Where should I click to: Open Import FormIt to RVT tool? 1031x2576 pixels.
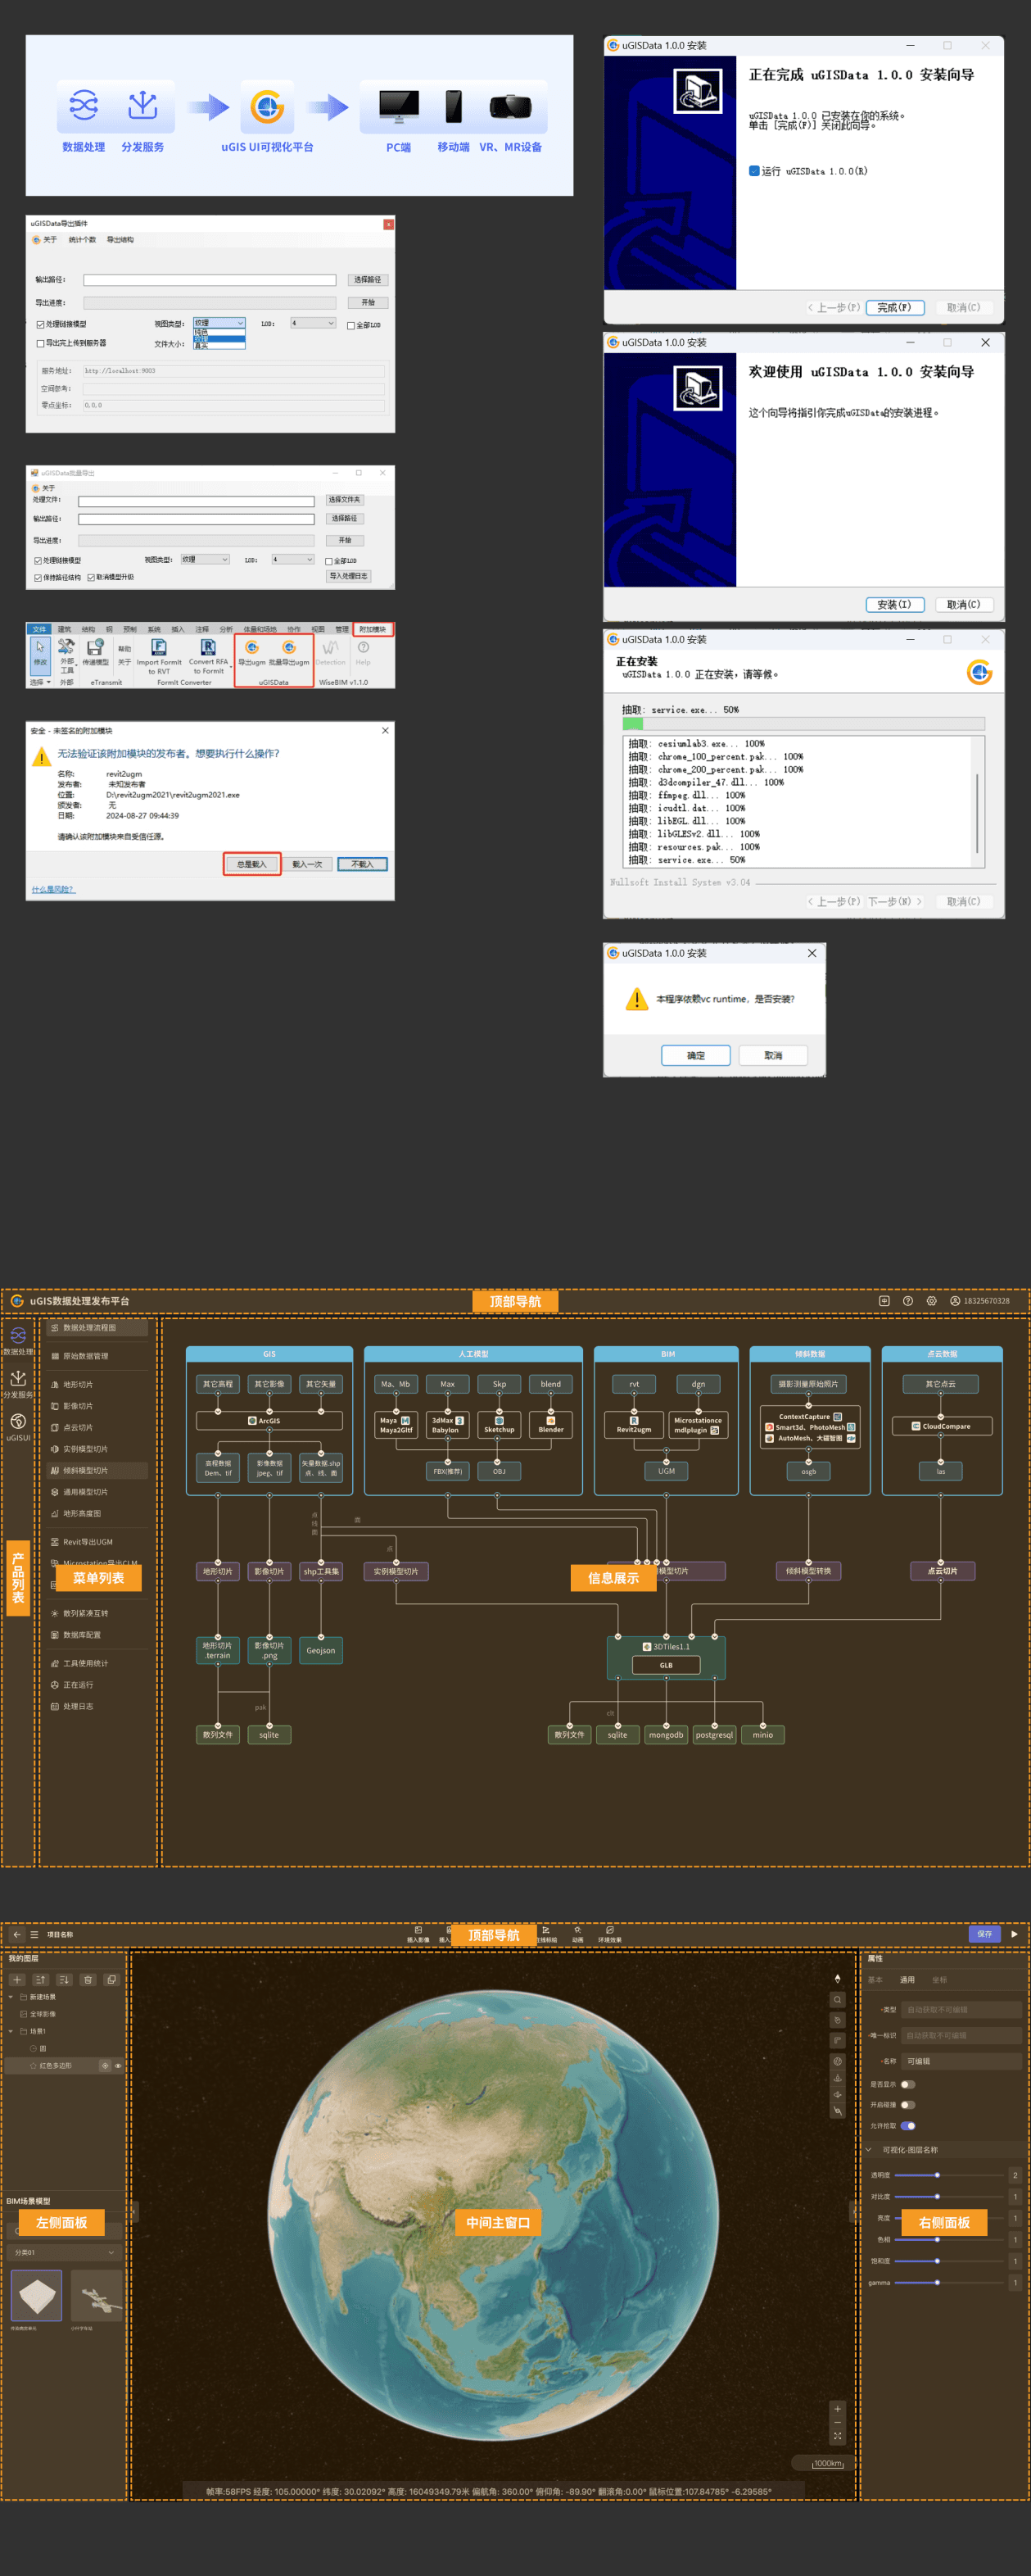pos(159,653)
